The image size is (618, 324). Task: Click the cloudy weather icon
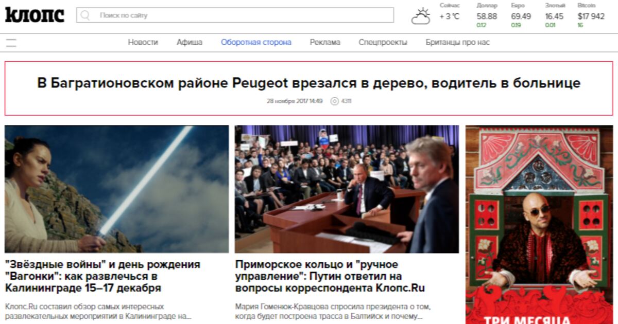421,16
